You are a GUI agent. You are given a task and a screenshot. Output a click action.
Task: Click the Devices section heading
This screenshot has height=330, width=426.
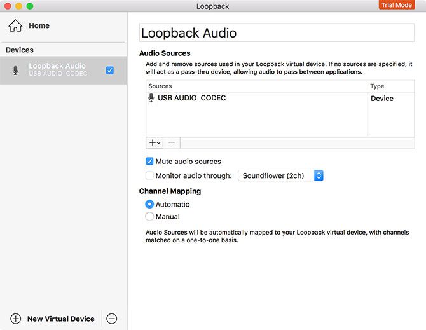(x=20, y=50)
